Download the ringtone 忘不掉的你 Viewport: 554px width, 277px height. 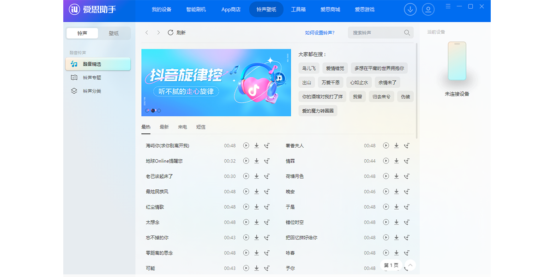[x=257, y=237]
